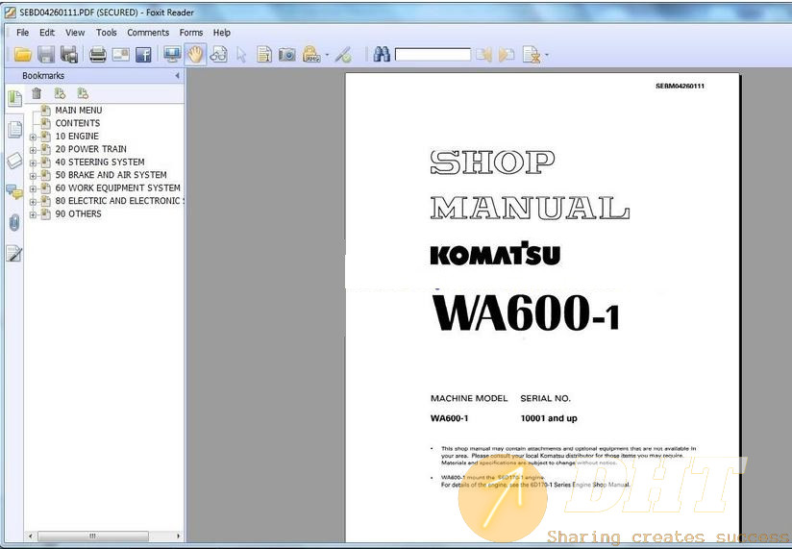Click bookmarks panel horizontal scrollbar thumb
Viewport: 792px width, 549px height.
pyautogui.click(x=93, y=536)
